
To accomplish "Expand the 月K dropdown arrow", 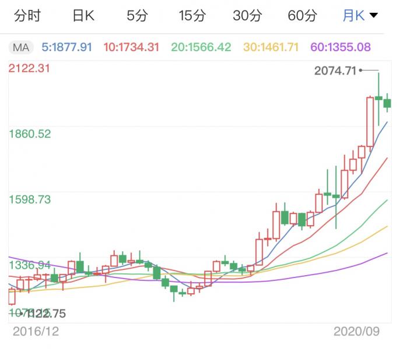I will (373, 16).
